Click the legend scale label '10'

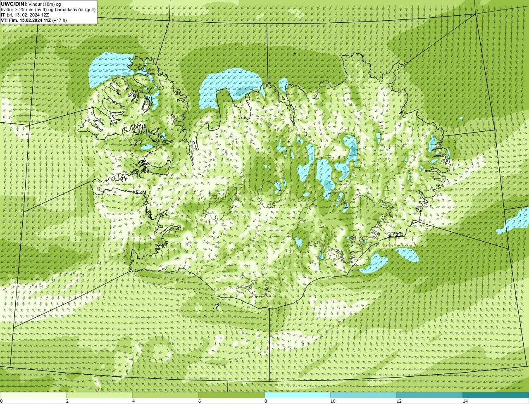pyautogui.click(x=333, y=401)
